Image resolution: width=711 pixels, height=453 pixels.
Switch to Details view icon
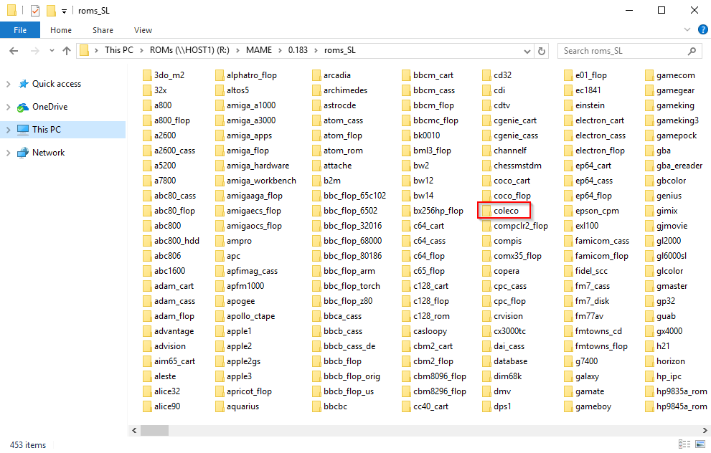click(x=684, y=444)
